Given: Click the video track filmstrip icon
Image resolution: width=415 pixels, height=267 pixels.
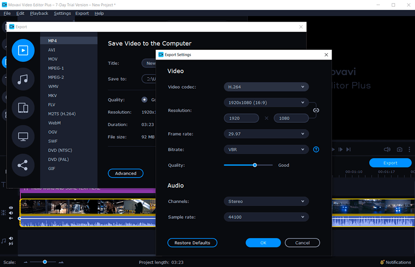Looking at the screenshot, I should [3, 213].
